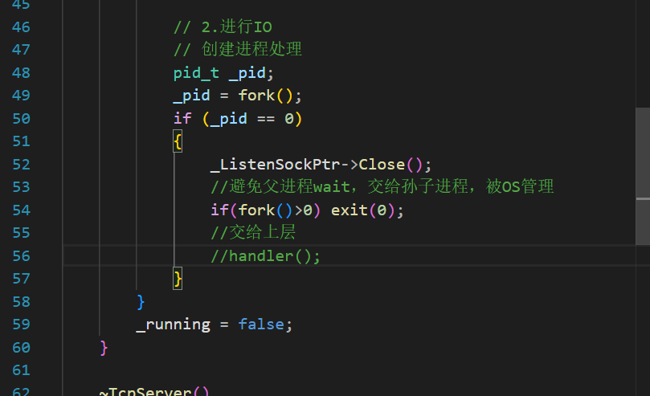This screenshot has width=650, height=396.
Task: Click '_running = false;' statement
Action: click(215, 325)
